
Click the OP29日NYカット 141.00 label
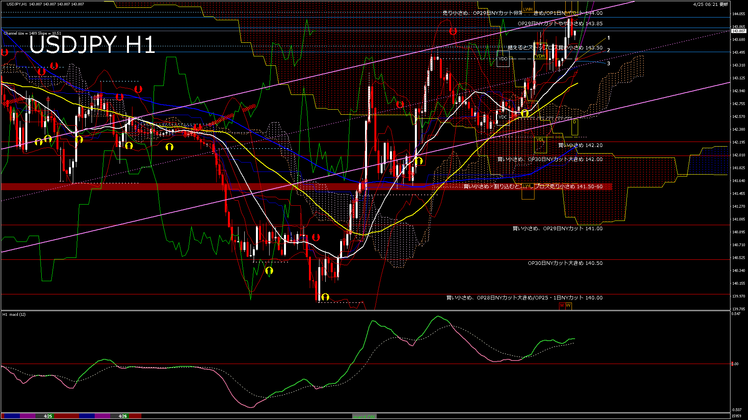[557, 229]
